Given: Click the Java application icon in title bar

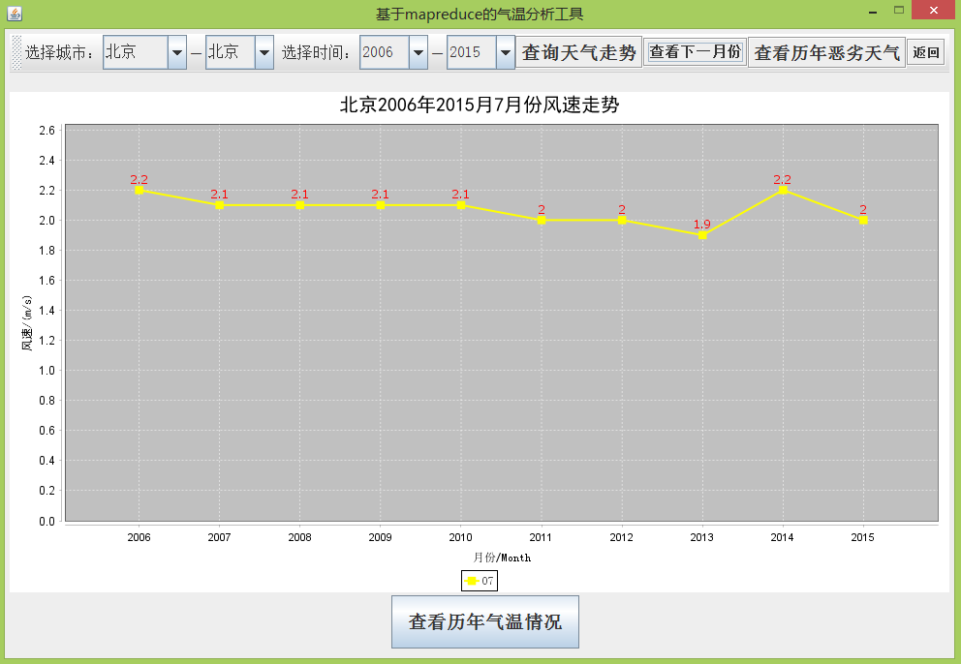Looking at the screenshot, I should pos(15,13).
